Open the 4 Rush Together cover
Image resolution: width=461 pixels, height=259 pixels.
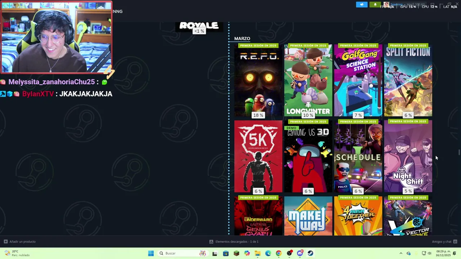click(x=358, y=216)
